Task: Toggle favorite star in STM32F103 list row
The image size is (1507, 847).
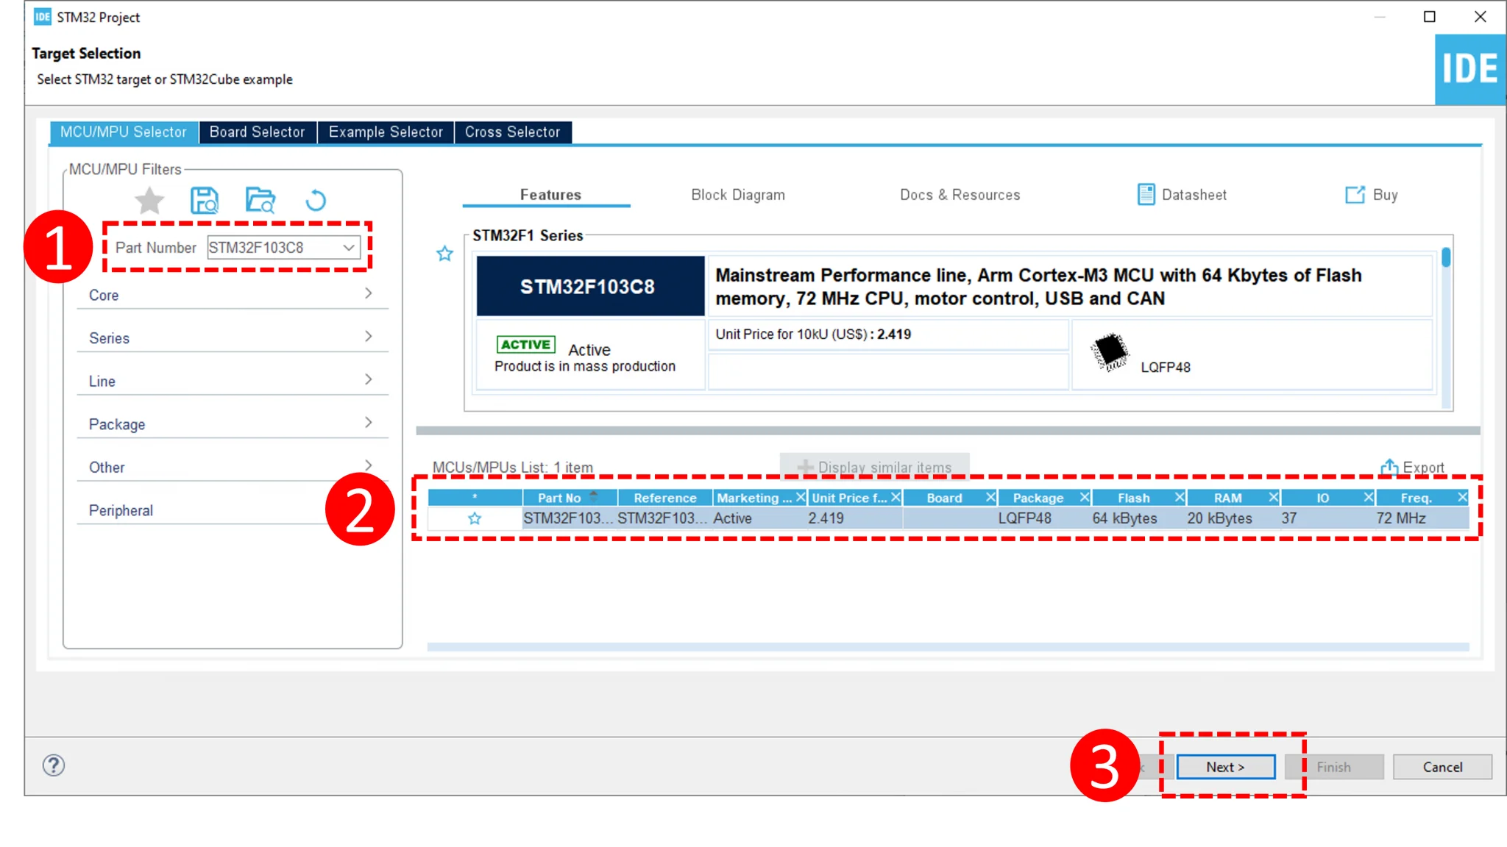Action: [x=475, y=518]
